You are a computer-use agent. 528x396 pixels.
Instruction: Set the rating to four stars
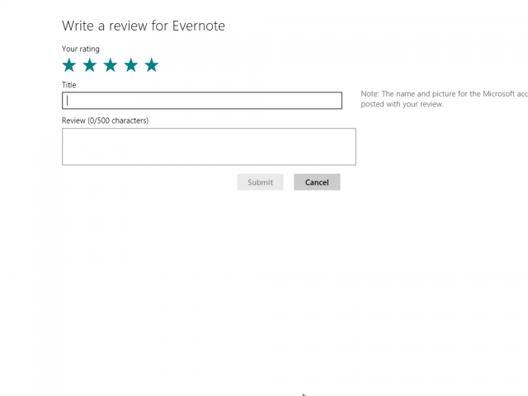click(130, 65)
